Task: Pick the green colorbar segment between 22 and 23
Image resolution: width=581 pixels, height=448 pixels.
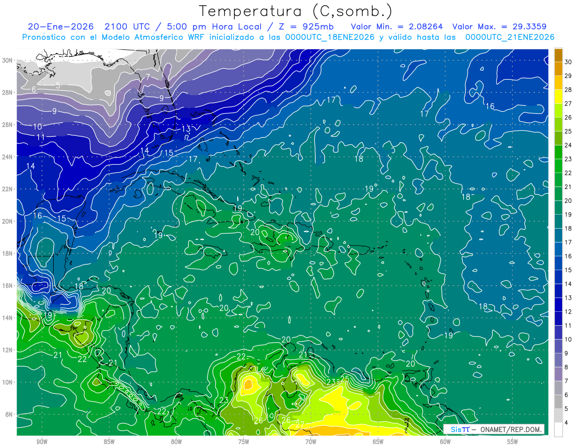Action: pyautogui.click(x=558, y=166)
